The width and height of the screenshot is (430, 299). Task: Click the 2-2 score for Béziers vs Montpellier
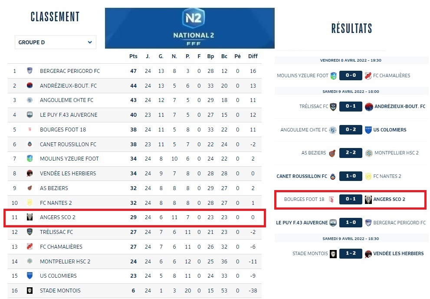[x=351, y=153]
